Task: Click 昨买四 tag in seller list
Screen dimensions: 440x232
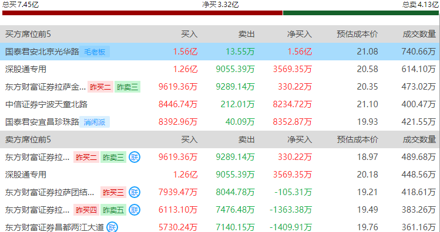Action: [86, 210]
